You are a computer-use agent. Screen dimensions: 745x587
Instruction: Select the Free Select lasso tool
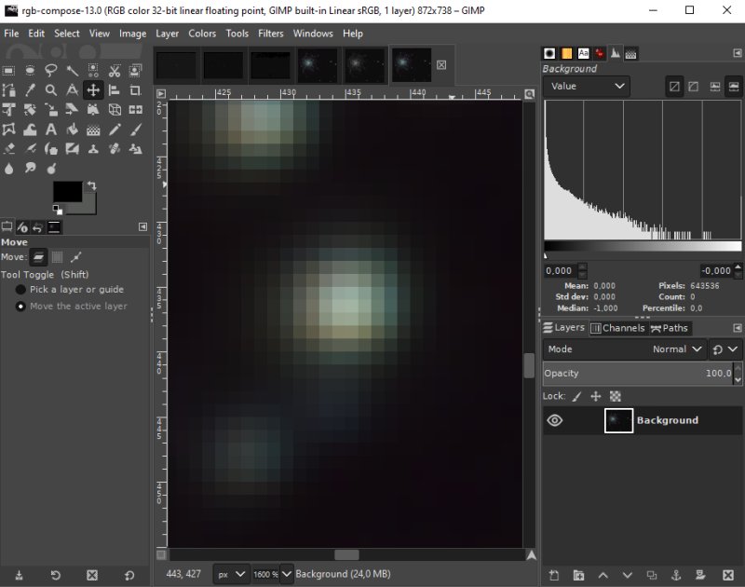pos(51,72)
